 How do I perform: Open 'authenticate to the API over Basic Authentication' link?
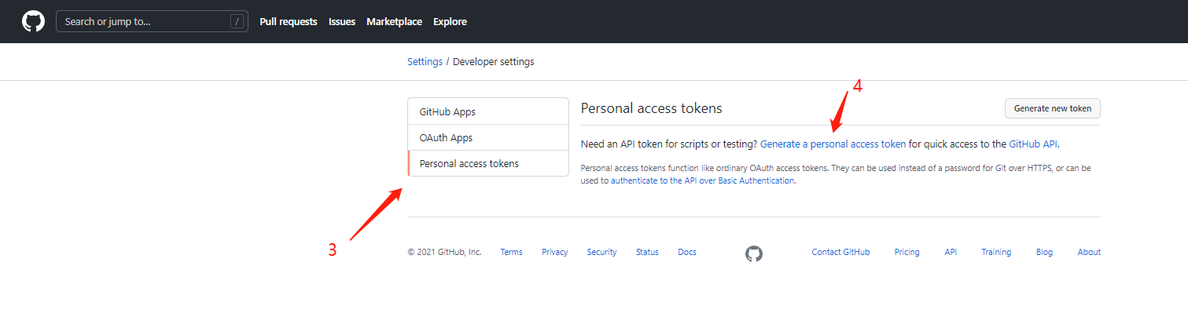[702, 180]
